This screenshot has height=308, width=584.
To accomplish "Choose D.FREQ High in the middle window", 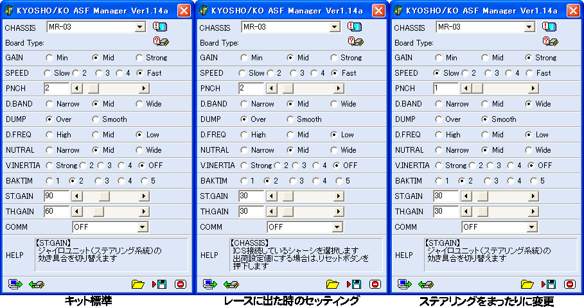I will 244,135.
